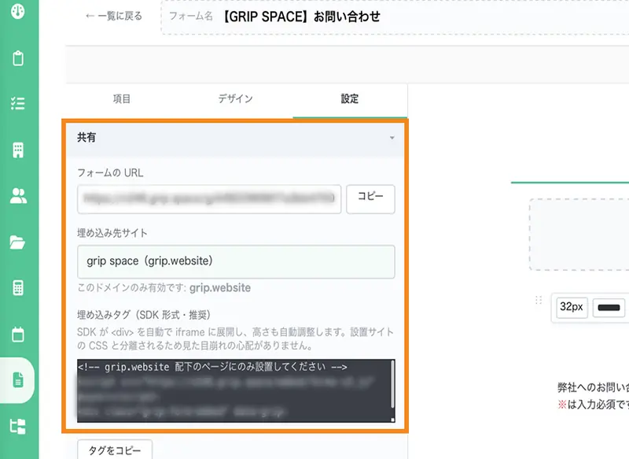
Task: Open the calendar icon in sidebar
Action: 18,334
